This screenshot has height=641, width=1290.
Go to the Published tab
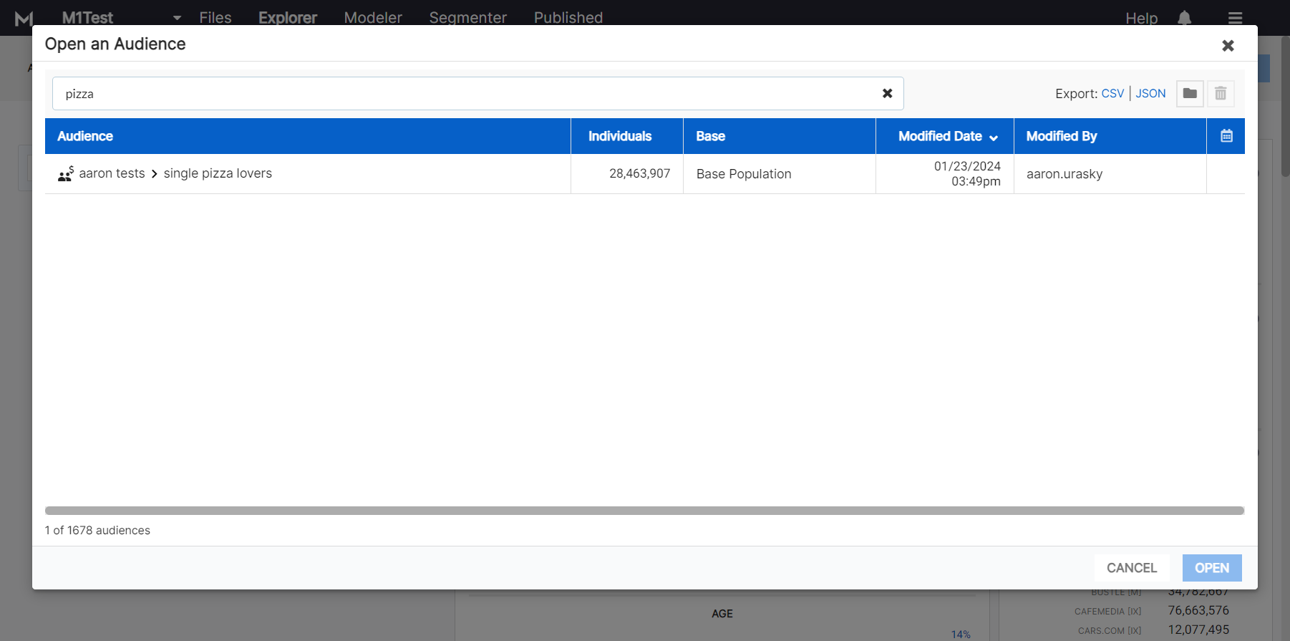568,18
